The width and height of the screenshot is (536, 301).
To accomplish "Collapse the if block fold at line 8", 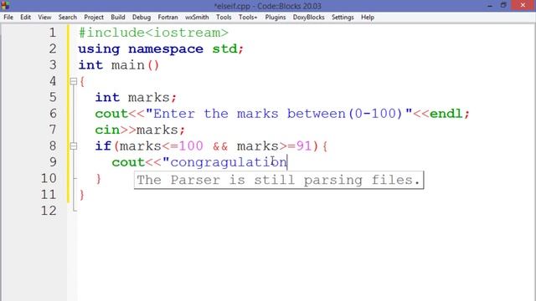I will click(x=73, y=146).
